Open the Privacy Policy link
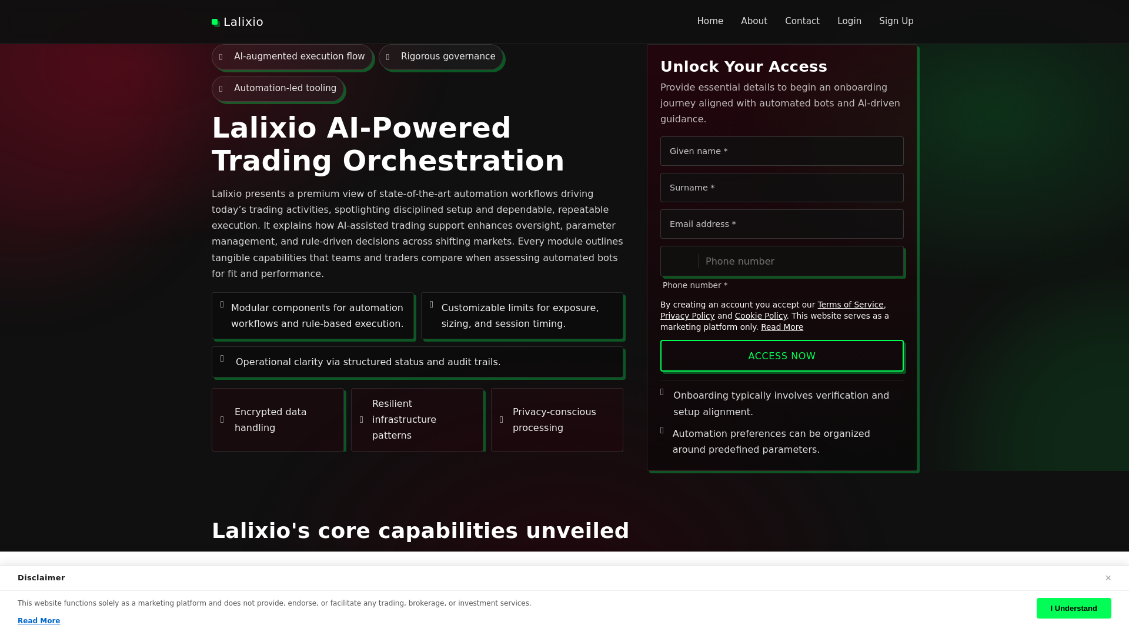 coord(687,316)
